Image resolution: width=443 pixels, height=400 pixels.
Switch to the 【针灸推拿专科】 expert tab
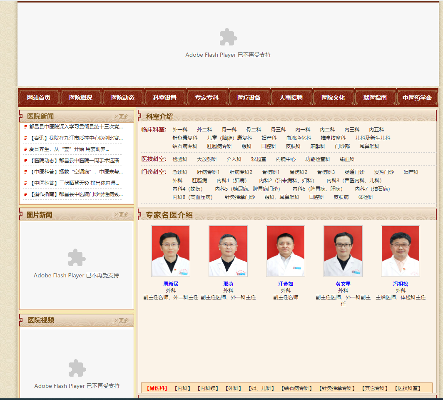click(x=337, y=388)
